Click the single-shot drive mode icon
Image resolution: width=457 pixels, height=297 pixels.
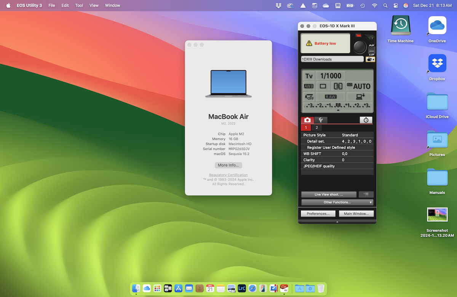[323, 86]
